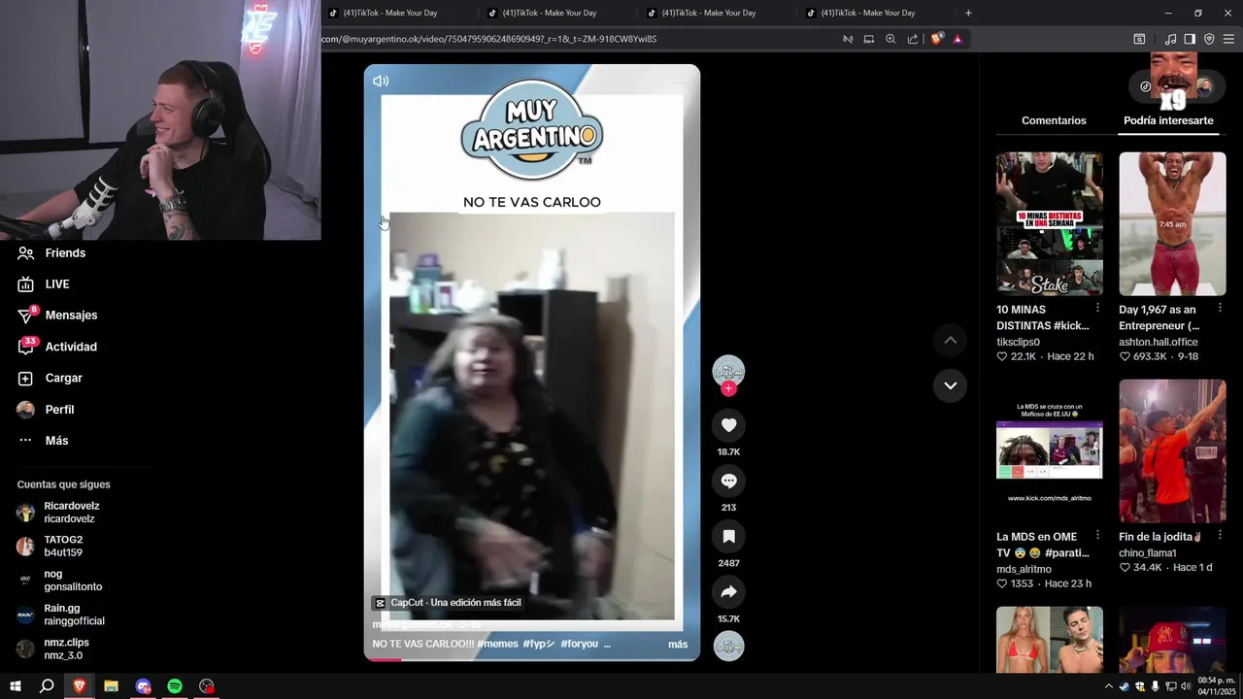Image resolution: width=1243 pixels, height=699 pixels.
Task: Mute the TikTok video sound
Action: pos(381,82)
